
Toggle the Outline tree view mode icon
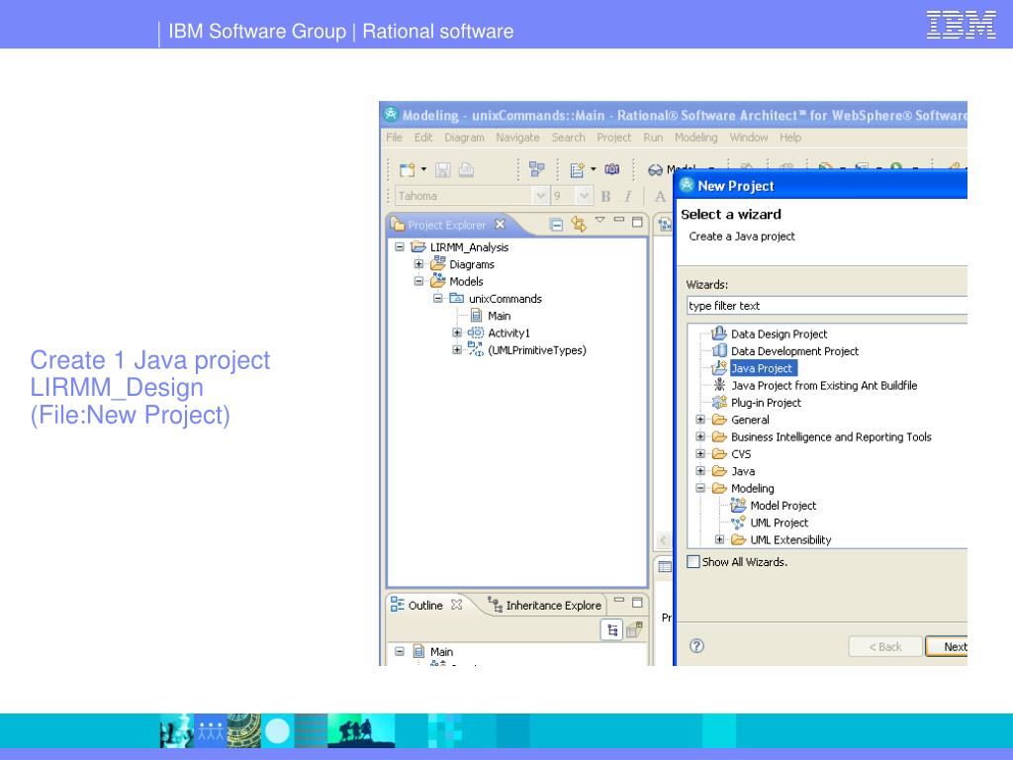611,629
